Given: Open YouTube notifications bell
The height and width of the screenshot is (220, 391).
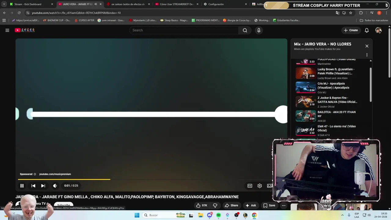Looking at the screenshot, I should coord(367,30).
